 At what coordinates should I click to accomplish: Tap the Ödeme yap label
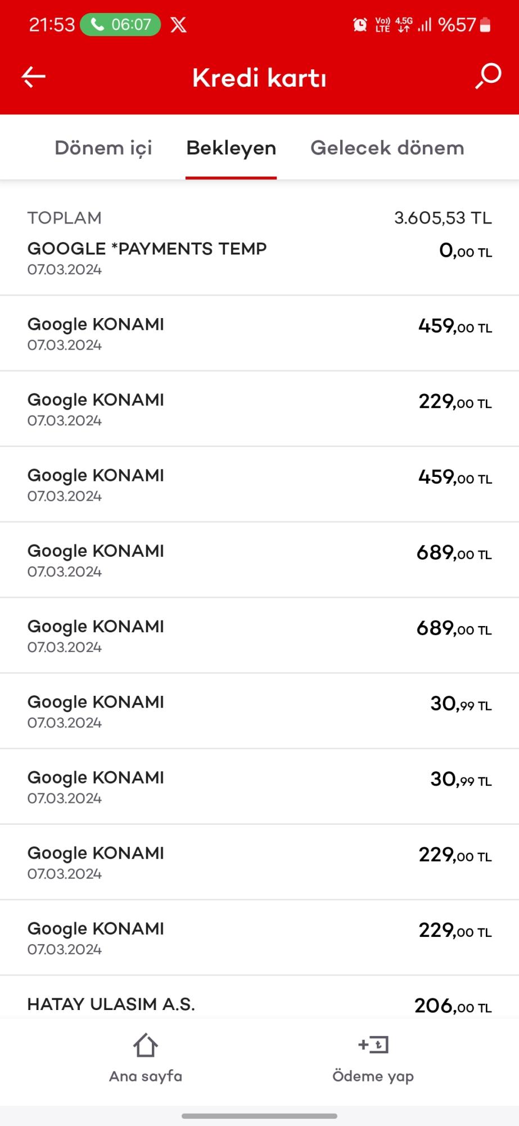[x=373, y=1076]
